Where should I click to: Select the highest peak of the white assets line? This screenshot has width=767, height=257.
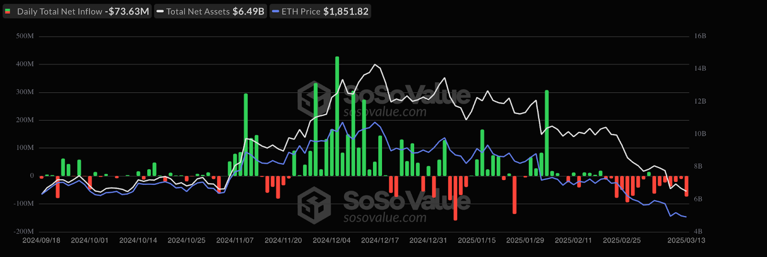(374, 64)
